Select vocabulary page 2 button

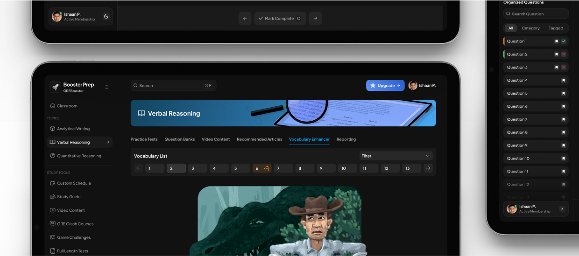click(176, 168)
